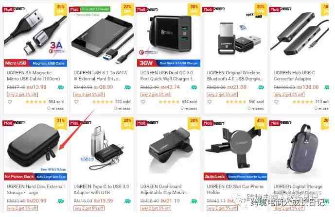Open the UGREEN Type C to USB 3.0 Adapter link

pyautogui.click(x=101, y=189)
